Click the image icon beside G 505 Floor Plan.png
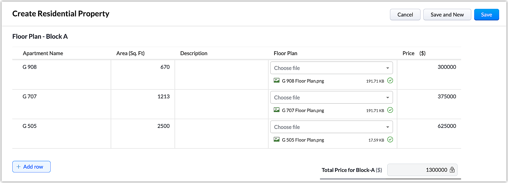This screenshot has width=508, height=183. pyautogui.click(x=277, y=140)
